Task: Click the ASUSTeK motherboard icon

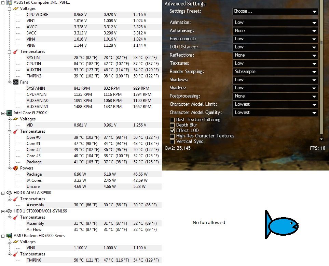Action: (x=9, y=2)
